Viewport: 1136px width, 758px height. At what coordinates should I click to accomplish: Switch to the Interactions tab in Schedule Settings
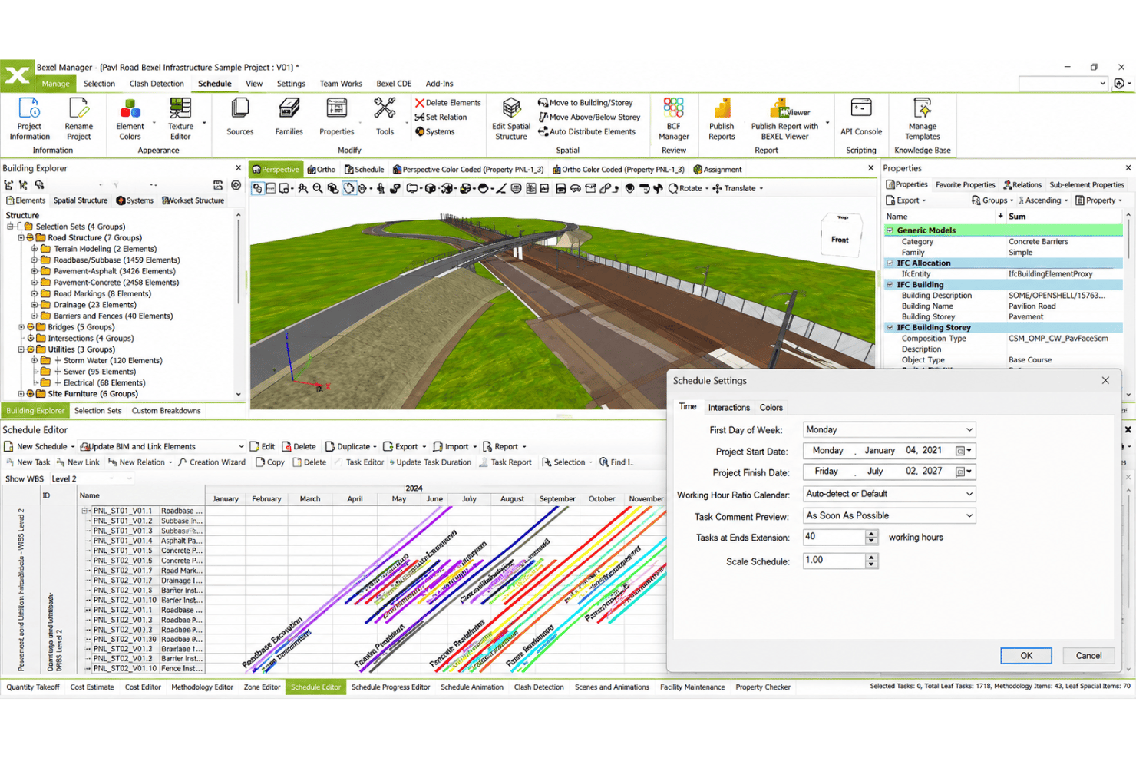coord(728,408)
